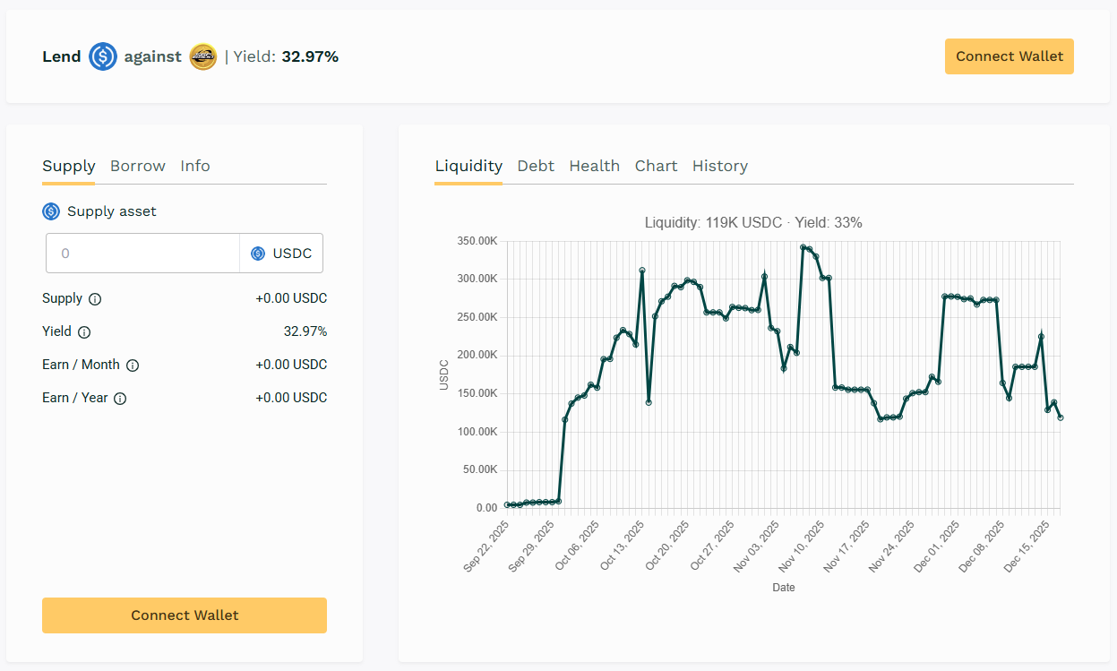View the History tab

pos(719,166)
